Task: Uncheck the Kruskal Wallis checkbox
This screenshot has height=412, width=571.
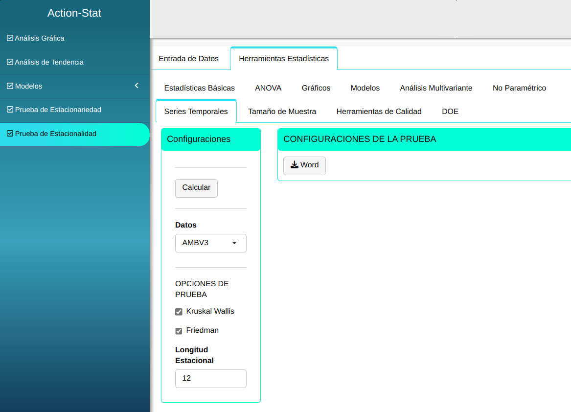Action: 179,312
